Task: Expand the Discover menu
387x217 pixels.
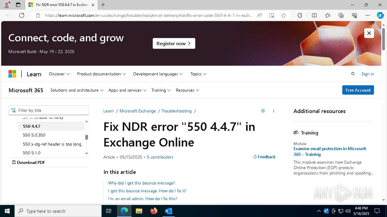Action: (x=59, y=74)
